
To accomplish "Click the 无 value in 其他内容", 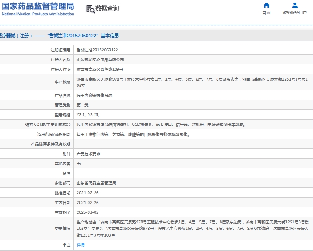I will click(78, 164).
